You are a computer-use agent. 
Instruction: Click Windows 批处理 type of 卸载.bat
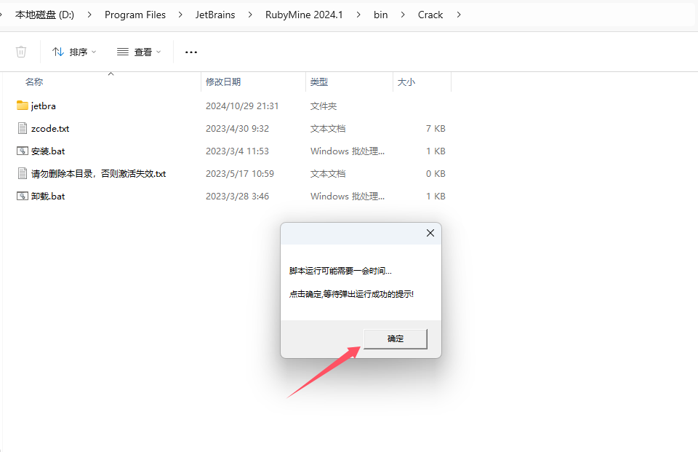click(348, 196)
